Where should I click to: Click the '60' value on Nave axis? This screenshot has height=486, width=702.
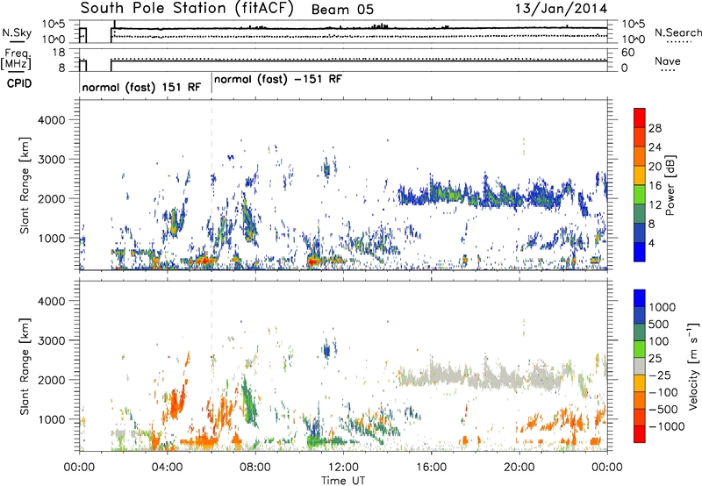tap(627, 53)
